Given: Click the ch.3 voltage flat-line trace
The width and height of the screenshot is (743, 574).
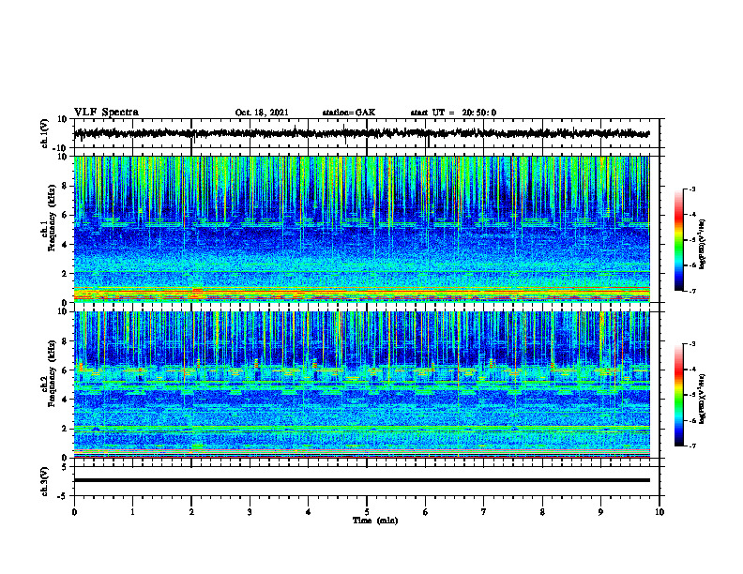Looking at the screenshot, I should [x=362, y=480].
